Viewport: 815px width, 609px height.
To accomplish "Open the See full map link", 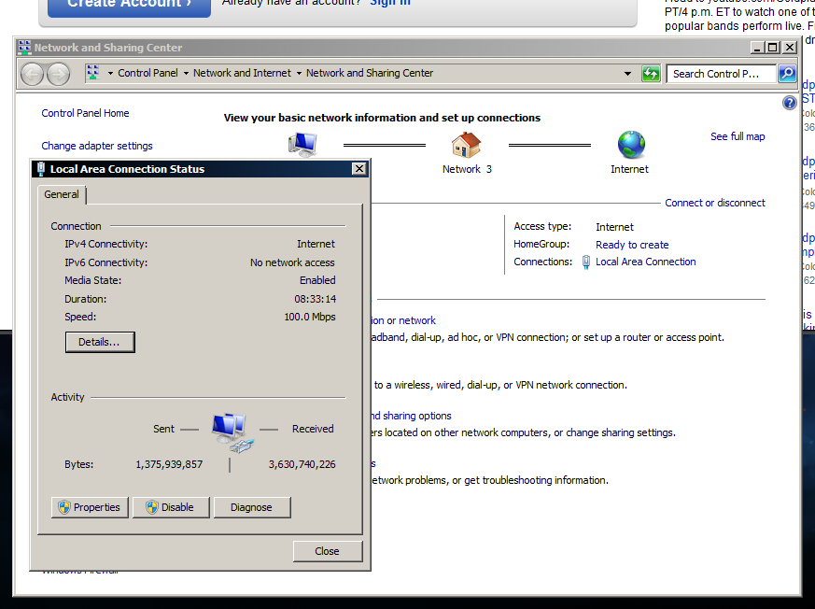I will click(738, 136).
